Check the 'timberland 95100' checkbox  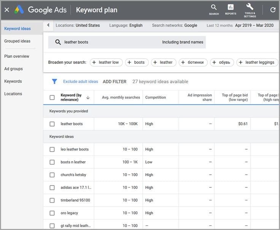pos(52,200)
